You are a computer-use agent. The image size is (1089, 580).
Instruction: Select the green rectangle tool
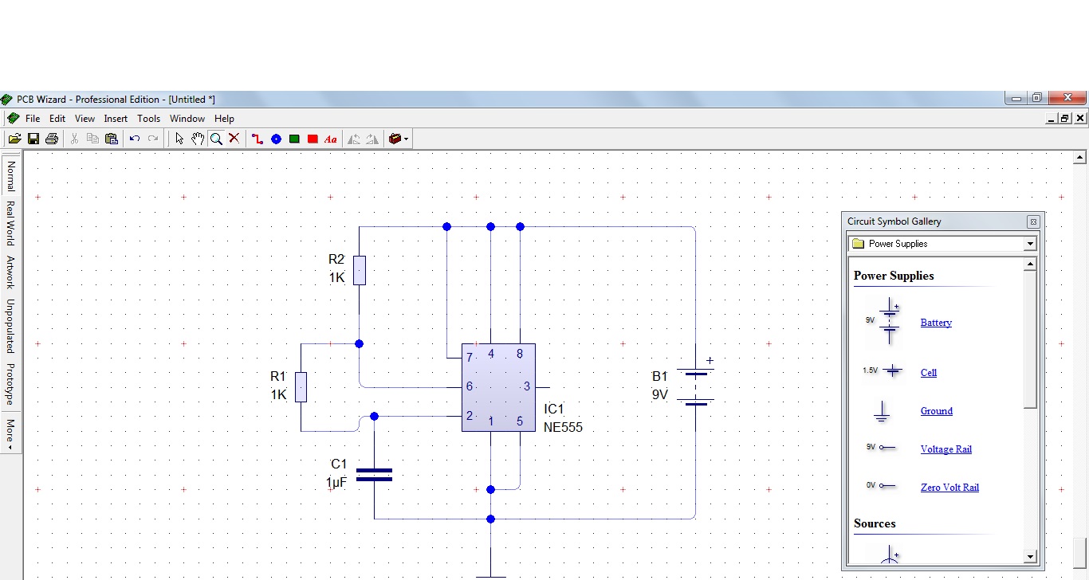(294, 139)
